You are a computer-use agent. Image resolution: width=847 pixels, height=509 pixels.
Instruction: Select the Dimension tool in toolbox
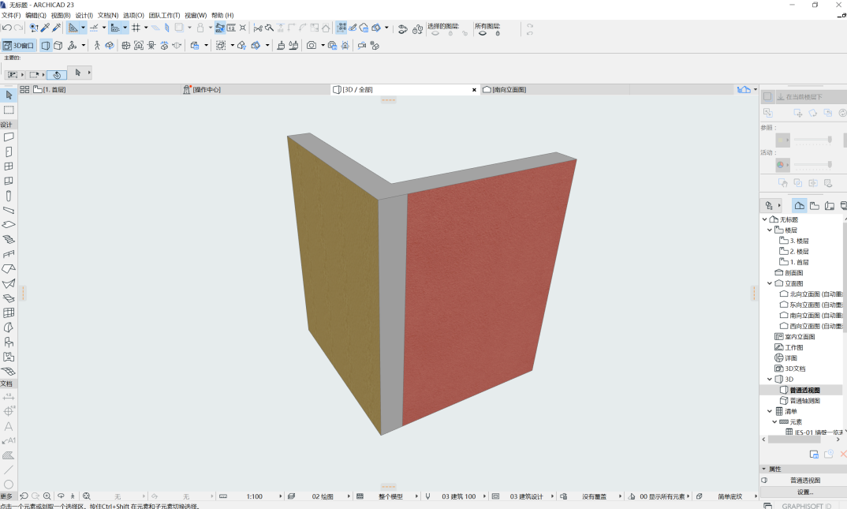(9, 397)
